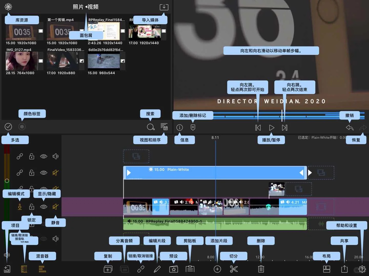
Task: Click the 16.00 mark on timeline ruler
Action: [309, 257]
